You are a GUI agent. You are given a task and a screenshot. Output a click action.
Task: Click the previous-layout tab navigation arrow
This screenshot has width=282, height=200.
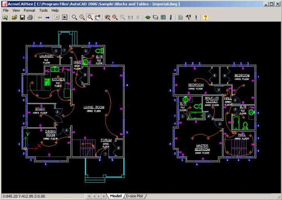coord(94,196)
